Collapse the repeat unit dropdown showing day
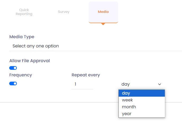This screenshot has height=123, width=182. (141, 84)
